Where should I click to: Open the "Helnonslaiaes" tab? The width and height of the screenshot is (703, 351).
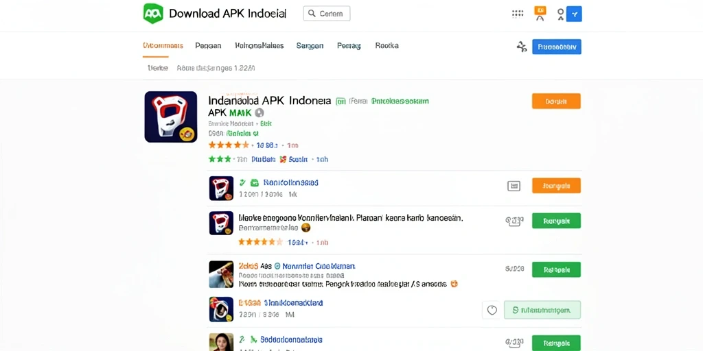point(259,46)
